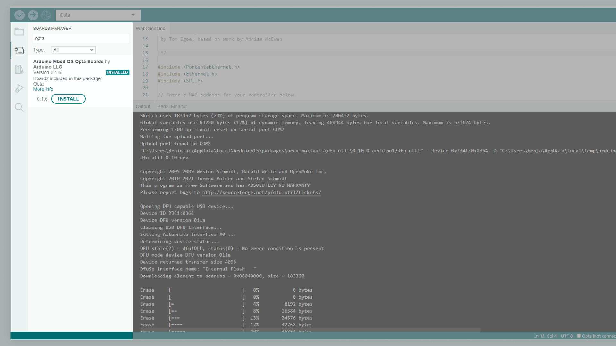Screen dimensions: 616x346
Task: Follow the More info link
Action: (x=43, y=89)
